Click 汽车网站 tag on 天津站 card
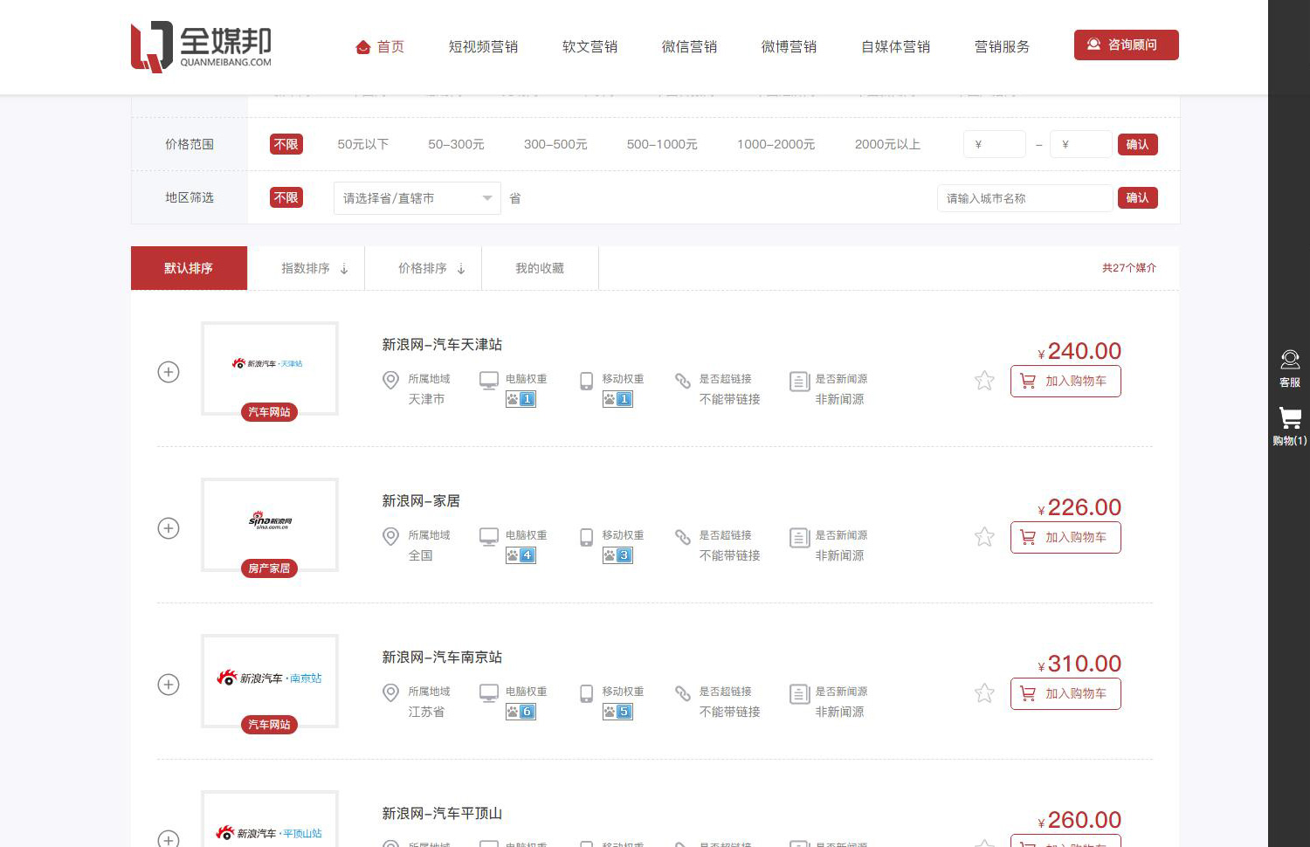The image size is (1310, 847). [269, 412]
